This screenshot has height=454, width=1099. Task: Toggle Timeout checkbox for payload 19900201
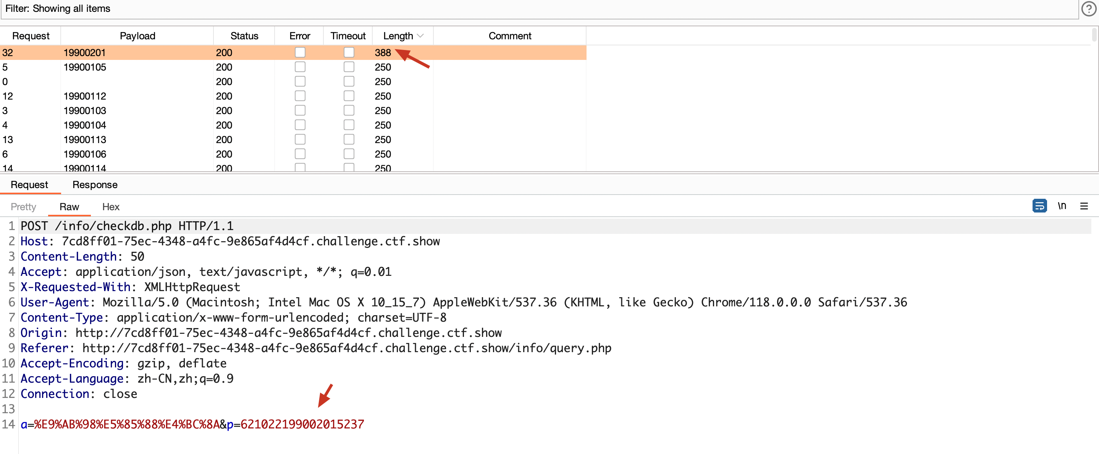pyautogui.click(x=349, y=52)
